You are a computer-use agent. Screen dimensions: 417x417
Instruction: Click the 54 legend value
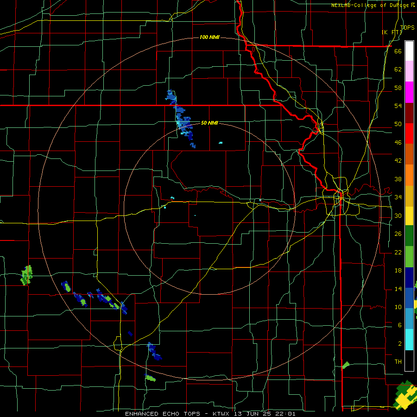[398, 106]
